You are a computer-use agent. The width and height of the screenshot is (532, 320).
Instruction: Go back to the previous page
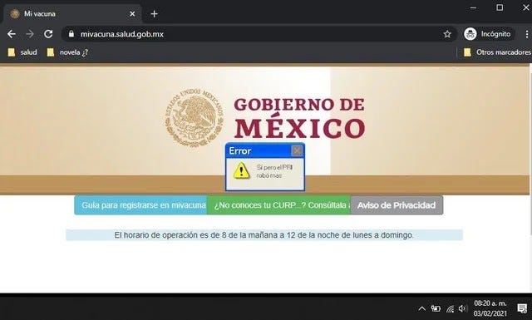pyautogui.click(x=12, y=34)
